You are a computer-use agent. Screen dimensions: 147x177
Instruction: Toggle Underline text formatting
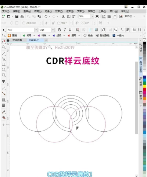(70, 30)
